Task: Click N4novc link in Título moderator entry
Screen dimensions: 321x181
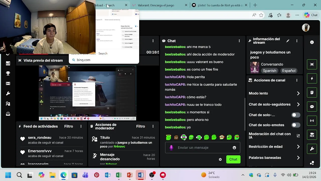Action: [x=119, y=147]
